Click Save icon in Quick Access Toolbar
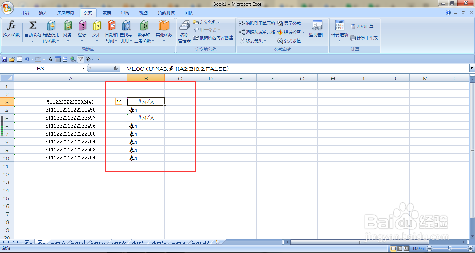Viewport: 475px width, 253px height. click(x=5, y=59)
